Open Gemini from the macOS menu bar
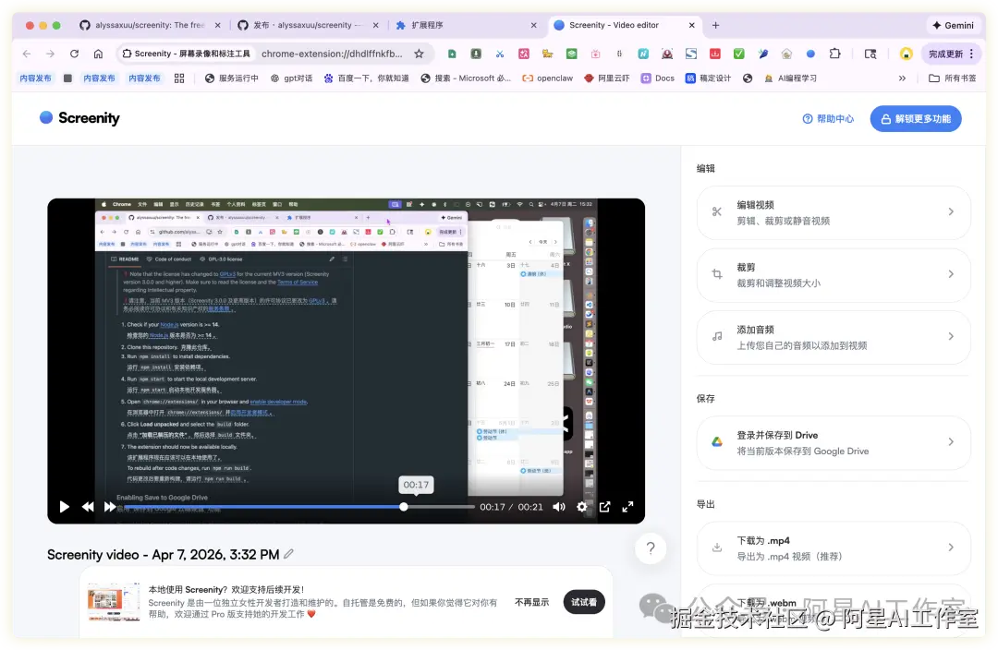This screenshot has height=650, width=998. pyautogui.click(x=953, y=25)
